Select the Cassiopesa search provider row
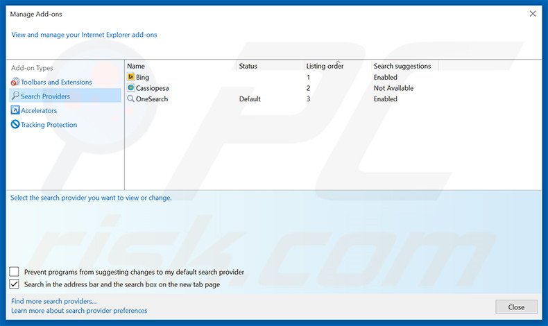This screenshot has height=326, width=548. pyautogui.click(x=282, y=87)
